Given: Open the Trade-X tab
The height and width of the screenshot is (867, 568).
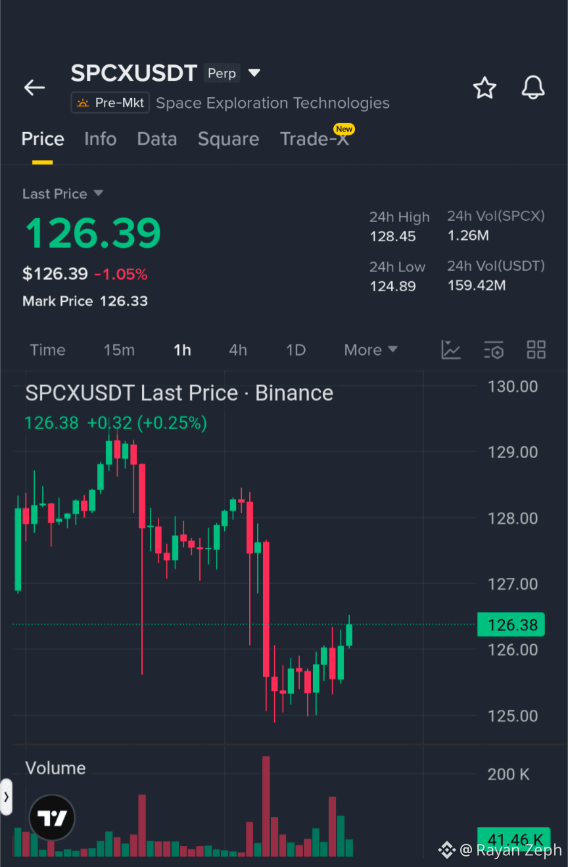Looking at the screenshot, I should [x=315, y=139].
